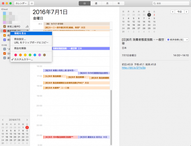This screenshot has height=146, width=191.
Task: Toggle the purple checkbox in iCloud list
Action: pyautogui.click(x=5, y=40)
